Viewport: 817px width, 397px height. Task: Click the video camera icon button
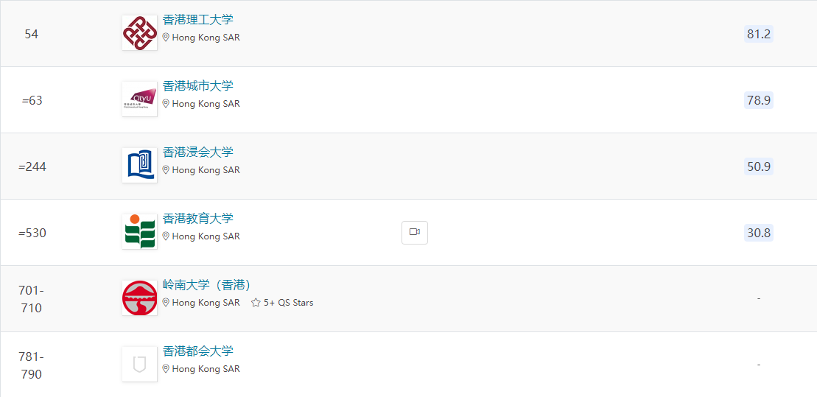(415, 233)
